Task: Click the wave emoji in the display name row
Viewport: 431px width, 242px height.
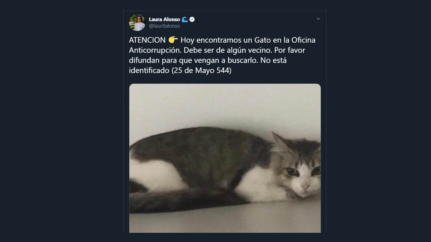Action: click(x=185, y=19)
